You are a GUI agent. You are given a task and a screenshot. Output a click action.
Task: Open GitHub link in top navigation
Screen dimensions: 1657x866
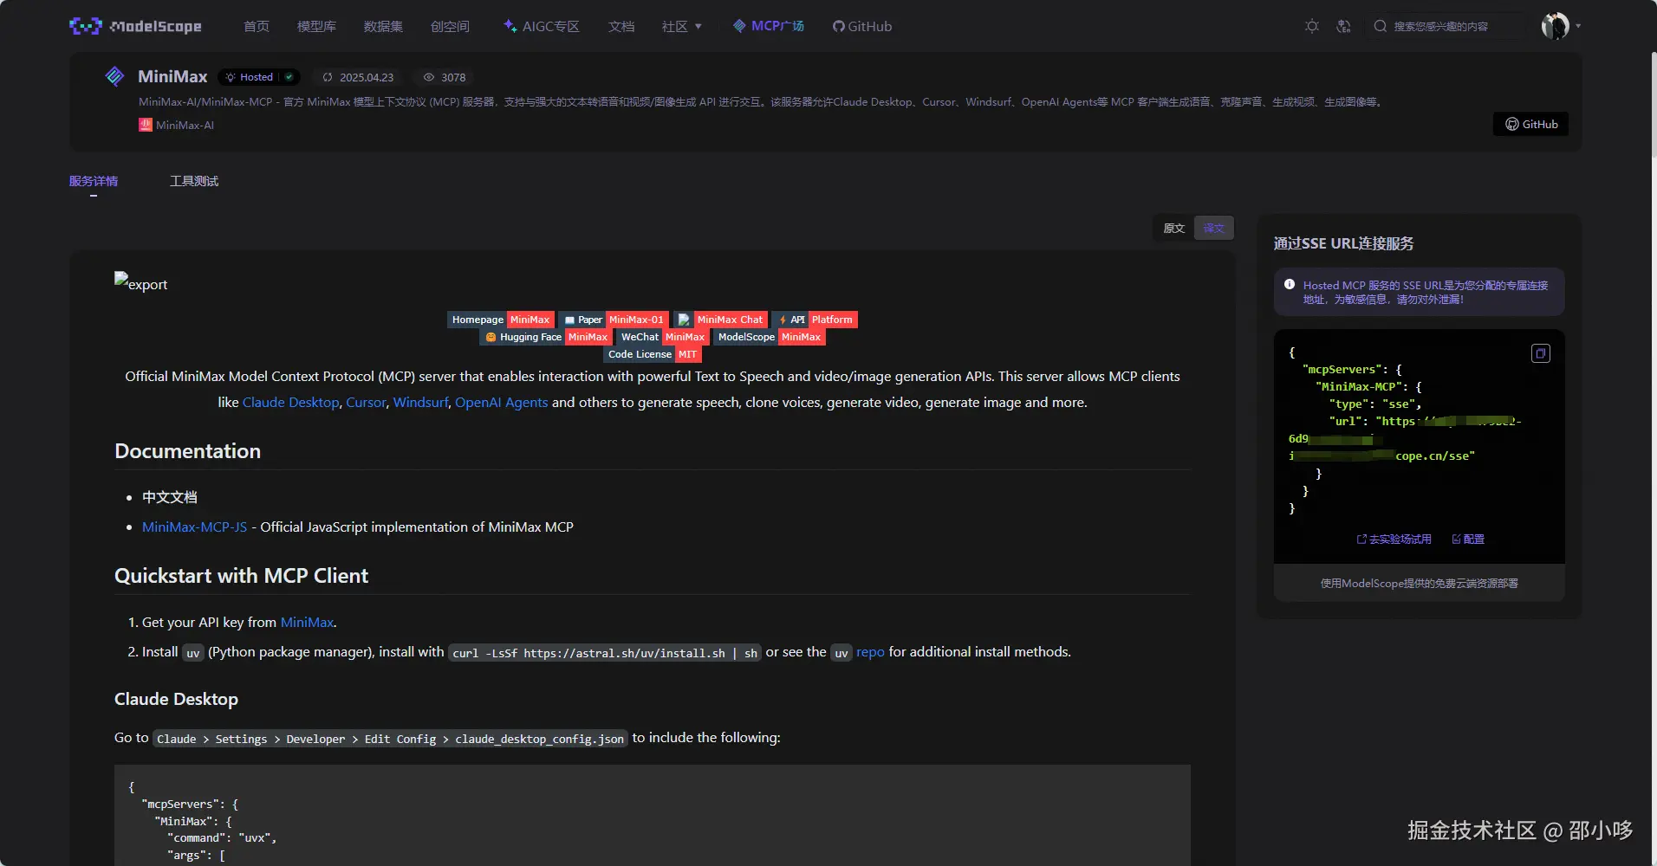[x=862, y=27]
